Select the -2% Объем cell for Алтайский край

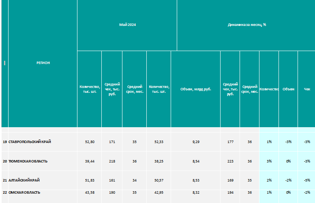coord(288,180)
